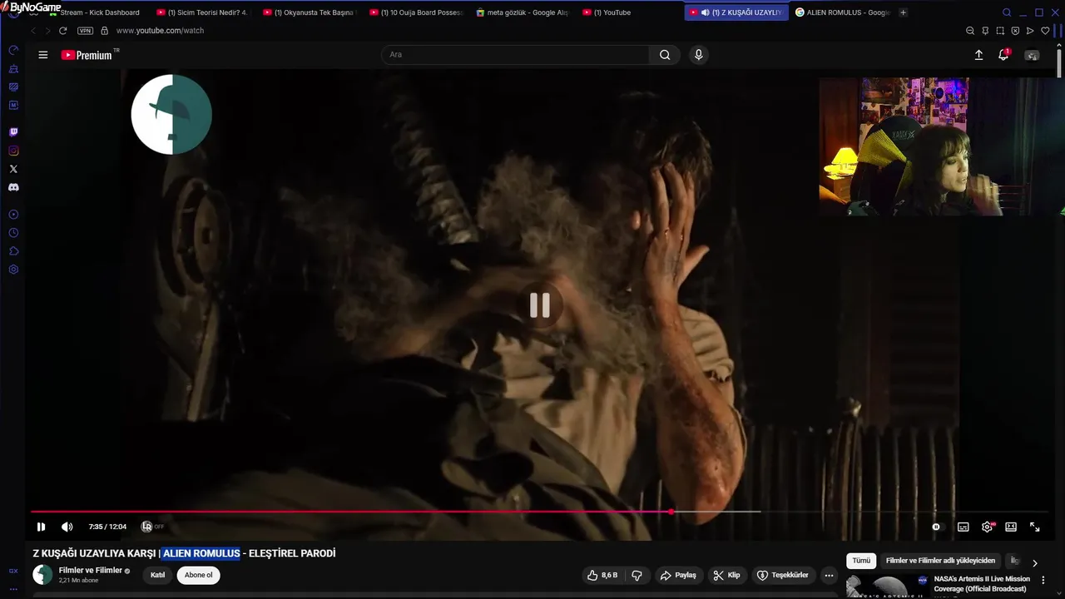Click the Teşekkürler button
Viewport: 1065px width, 599px height.
(x=782, y=575)
